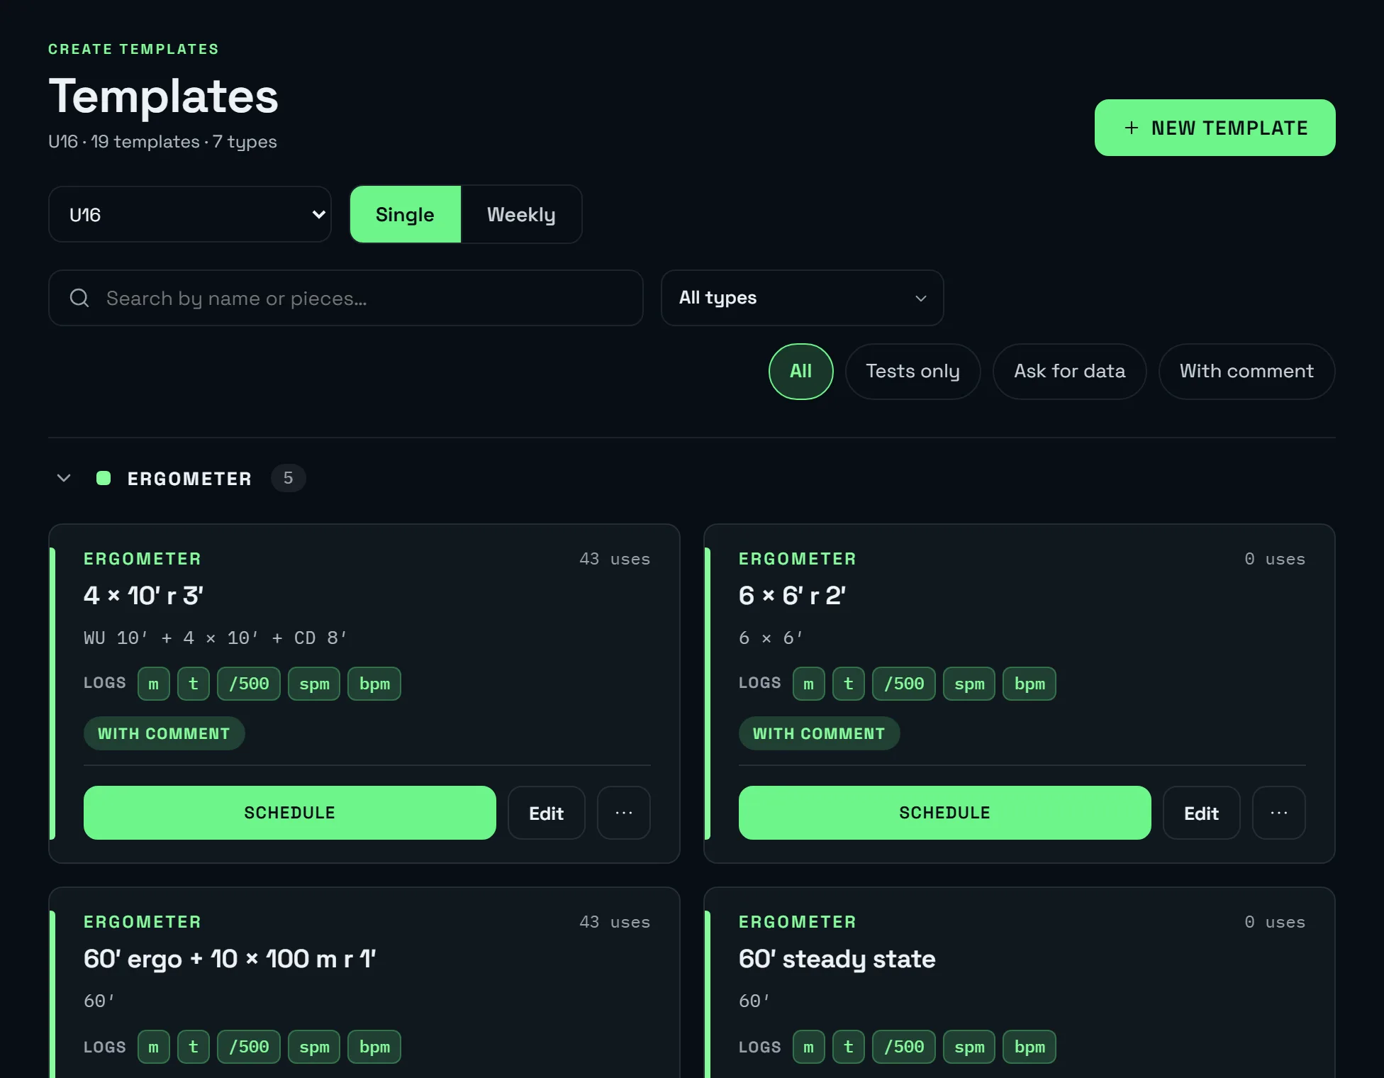Click the t log tag on the 4 × 10' r 3' card
This screenshot has height=1078, width=1384.
pos(194,684)
